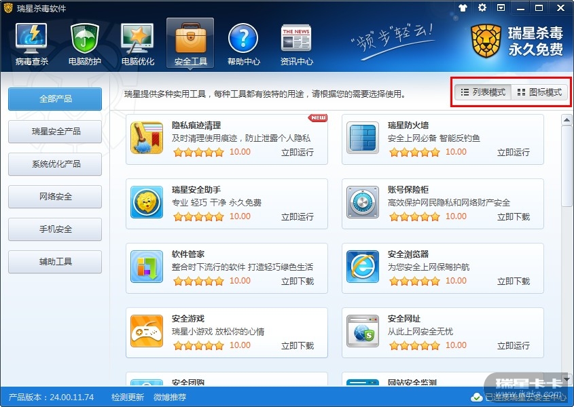Select the 网络安全 category
The width and height of the screenshot is (574, 407).
click(55, 196)
